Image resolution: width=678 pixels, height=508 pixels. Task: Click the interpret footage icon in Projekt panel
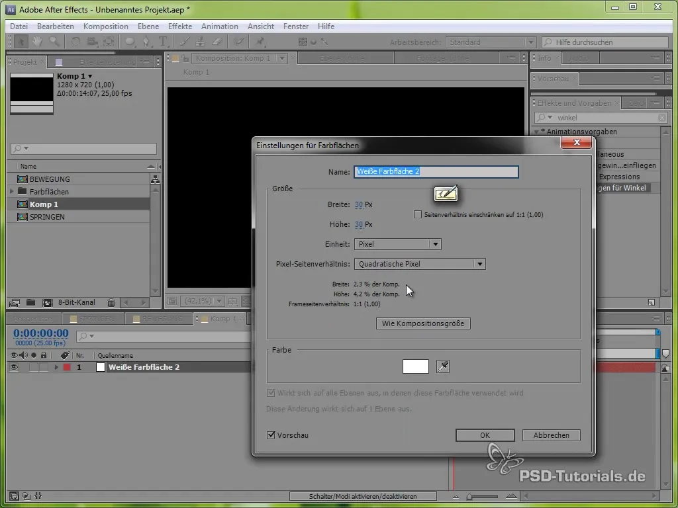click(15, 303)
